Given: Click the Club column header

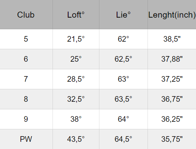Looking at the screenshot, I should pos(26,14).
